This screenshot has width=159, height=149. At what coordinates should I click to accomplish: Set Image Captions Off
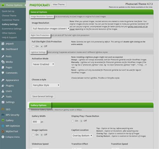(42, 135)
